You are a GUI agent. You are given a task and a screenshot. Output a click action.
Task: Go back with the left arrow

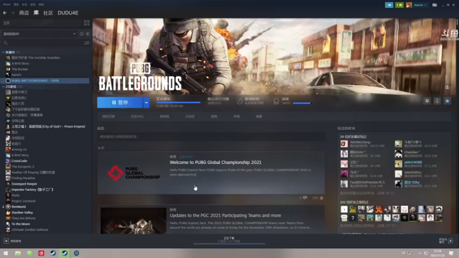pos(5,13)
